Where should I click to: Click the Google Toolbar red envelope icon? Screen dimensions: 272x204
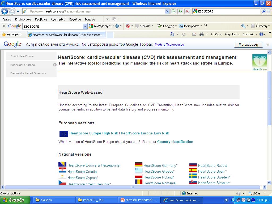click(128, 26)
